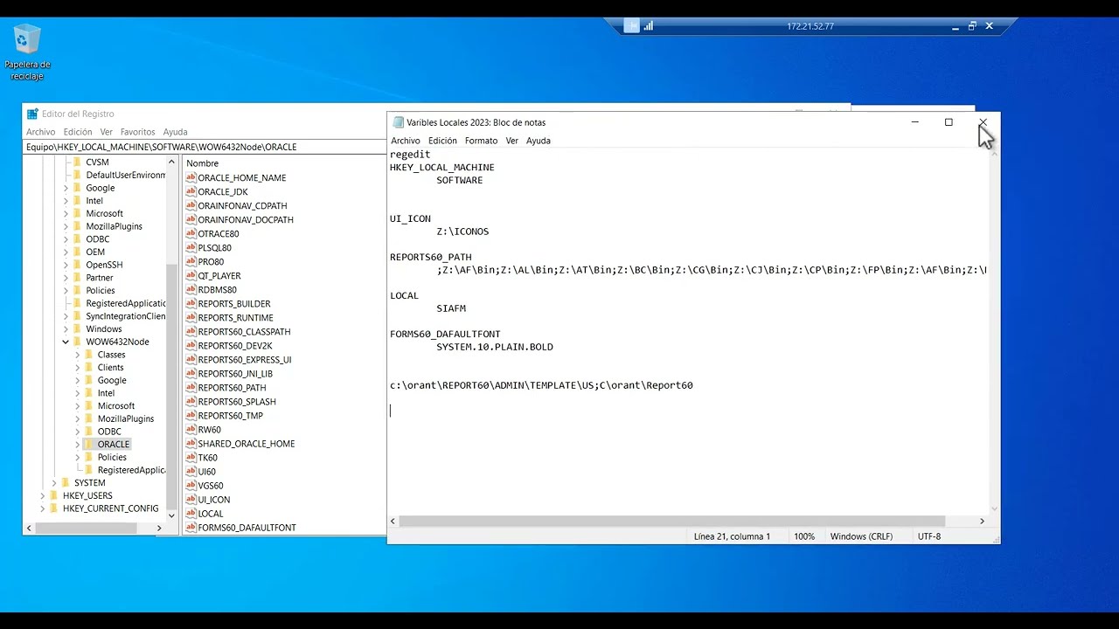Expand the HKEY_USERS hive
Image resolution: width=1119 pixels, height=629 pixels.
coord(42,495)
